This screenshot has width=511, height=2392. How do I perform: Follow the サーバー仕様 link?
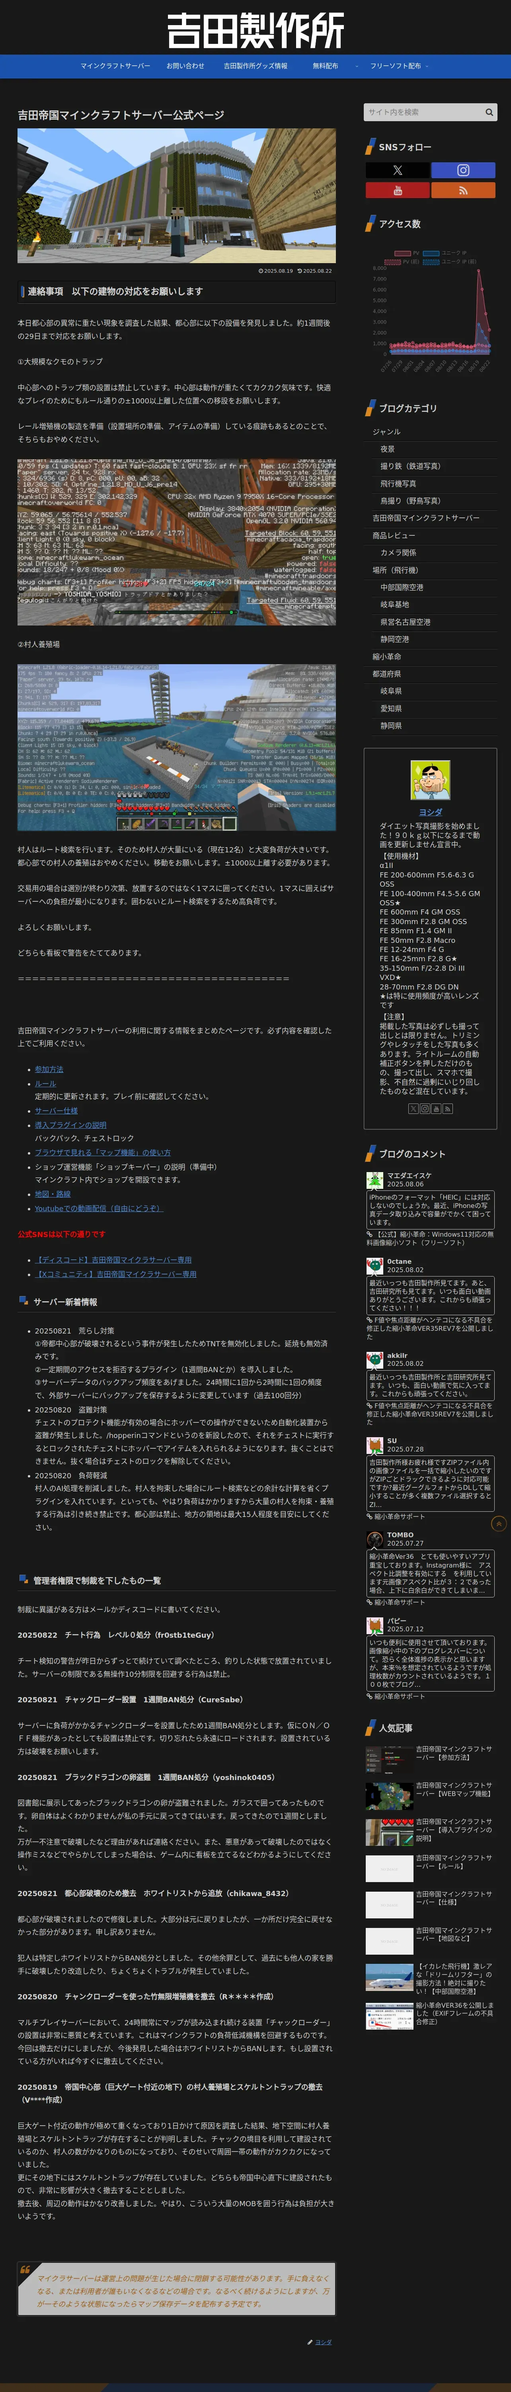coord(57,1111)
